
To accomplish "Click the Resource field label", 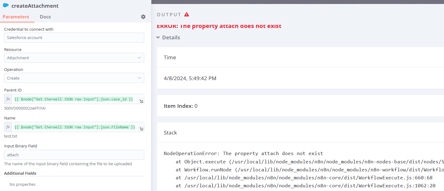I will tap(13, 49).
